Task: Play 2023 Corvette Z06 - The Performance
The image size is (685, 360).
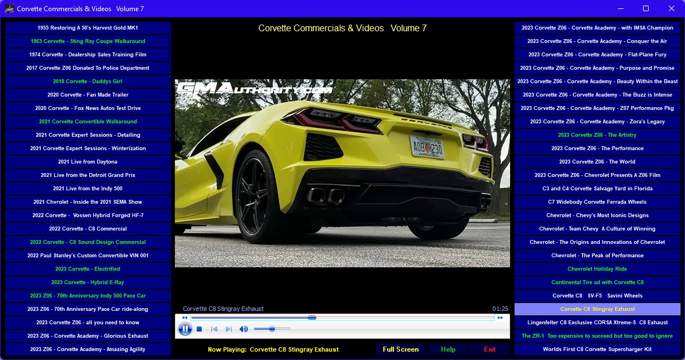Action: click(597, 148)
